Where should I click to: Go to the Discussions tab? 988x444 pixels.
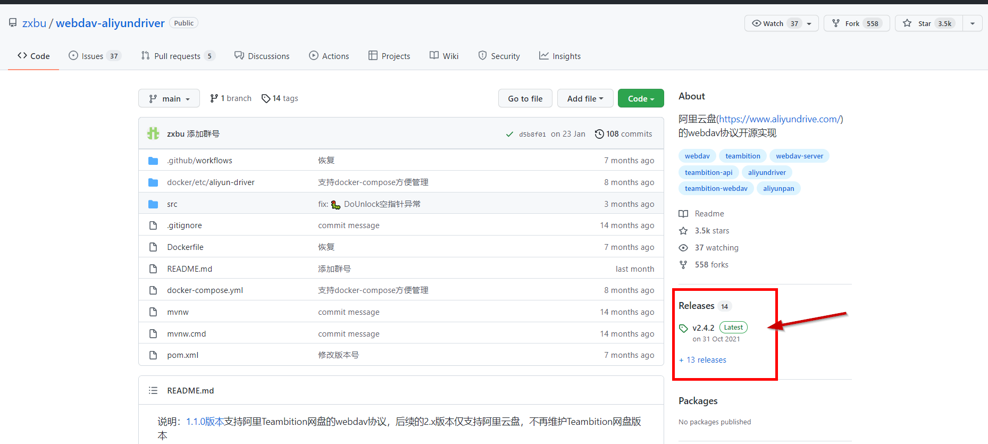[x=262, y=56]
